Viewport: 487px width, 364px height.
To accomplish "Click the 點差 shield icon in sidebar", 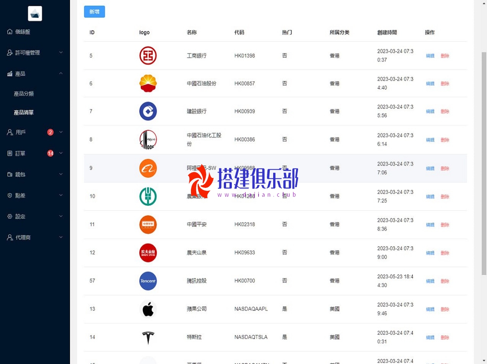I will tap(10, 195).
